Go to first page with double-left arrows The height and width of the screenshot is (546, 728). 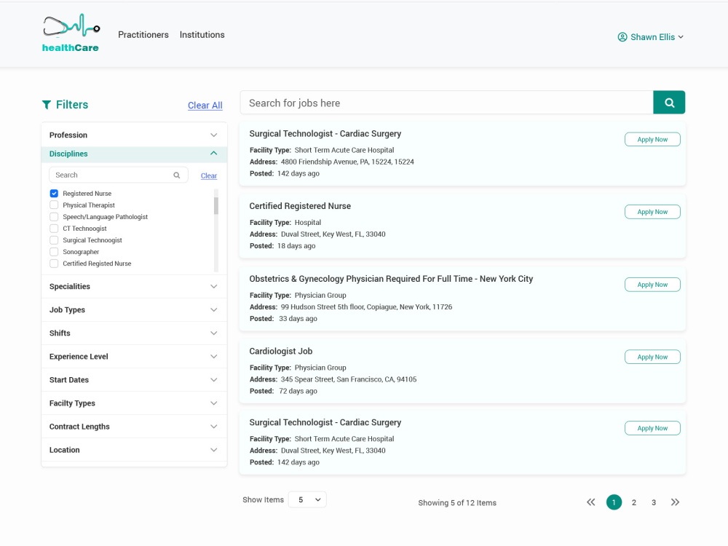(590, 502)
